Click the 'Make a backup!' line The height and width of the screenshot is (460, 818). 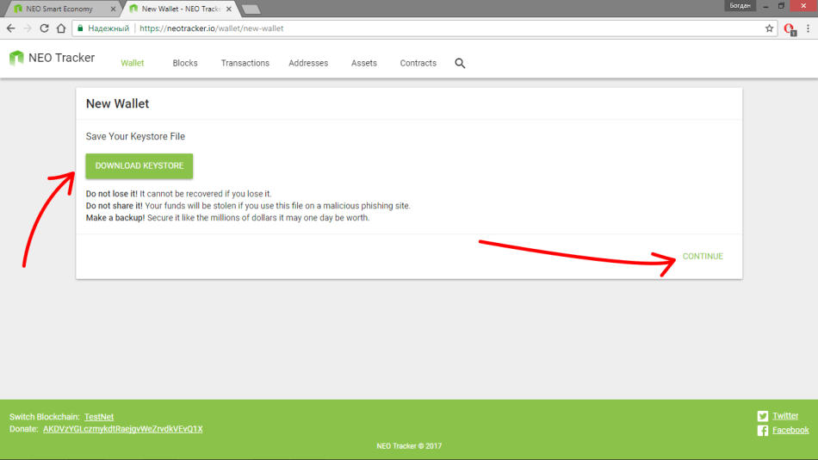(227, 218)
